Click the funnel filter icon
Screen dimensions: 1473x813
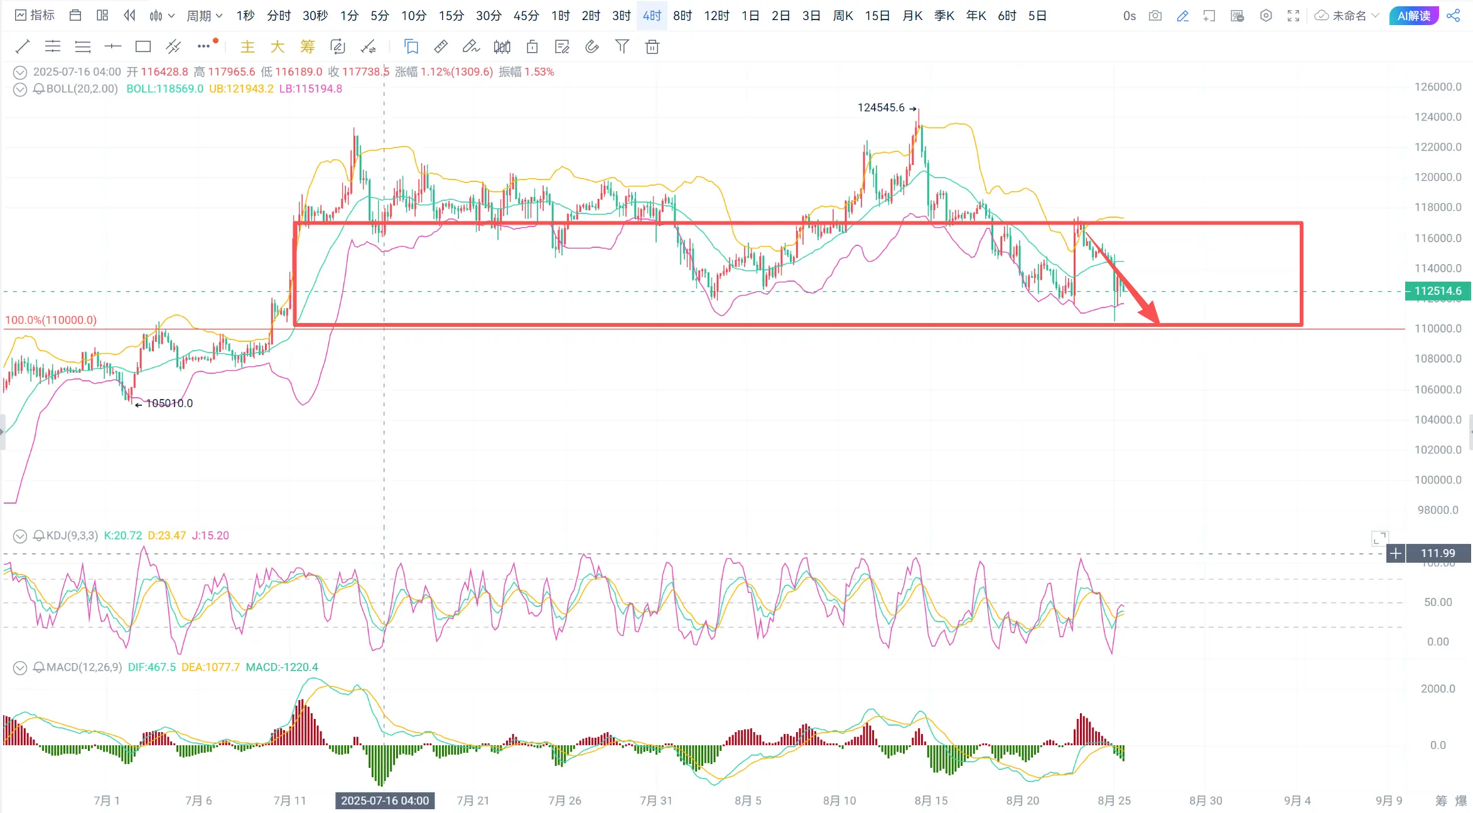[622, 46]
